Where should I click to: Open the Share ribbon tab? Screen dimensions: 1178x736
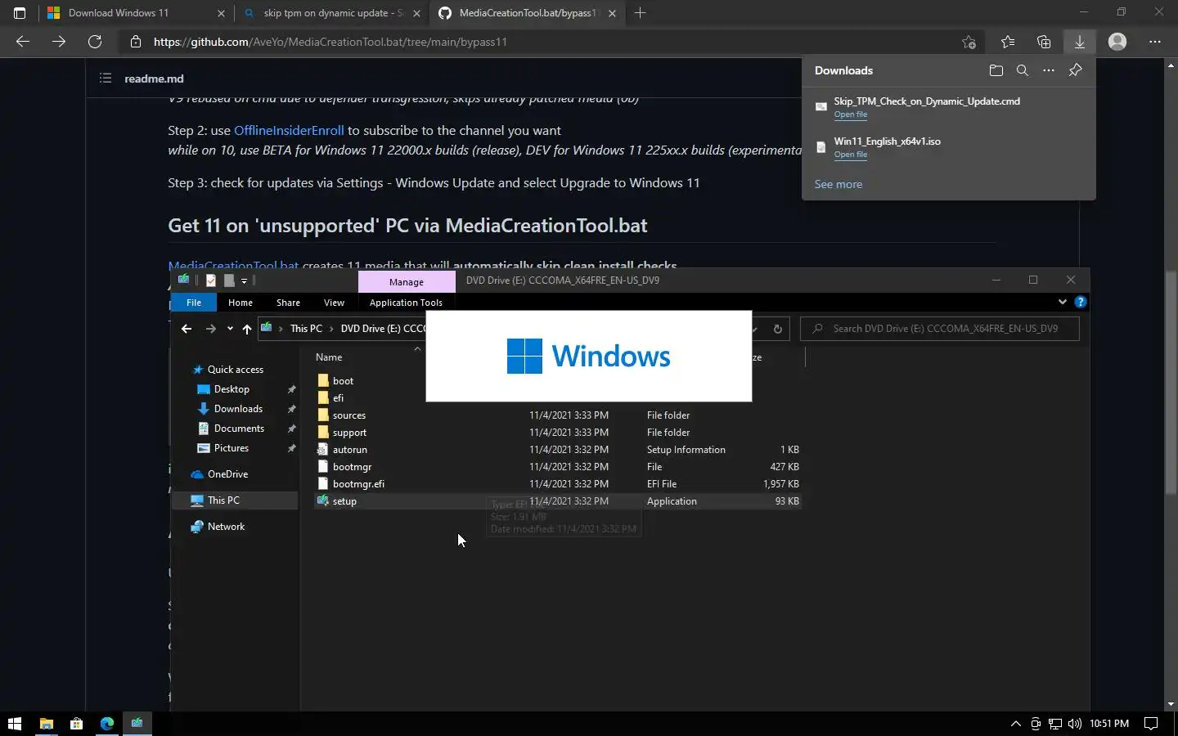tap(288, 303)
